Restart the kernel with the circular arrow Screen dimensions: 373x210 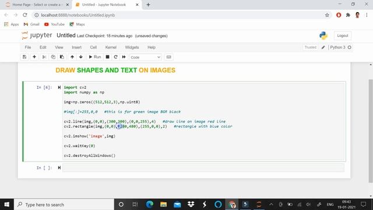point(115,57)
